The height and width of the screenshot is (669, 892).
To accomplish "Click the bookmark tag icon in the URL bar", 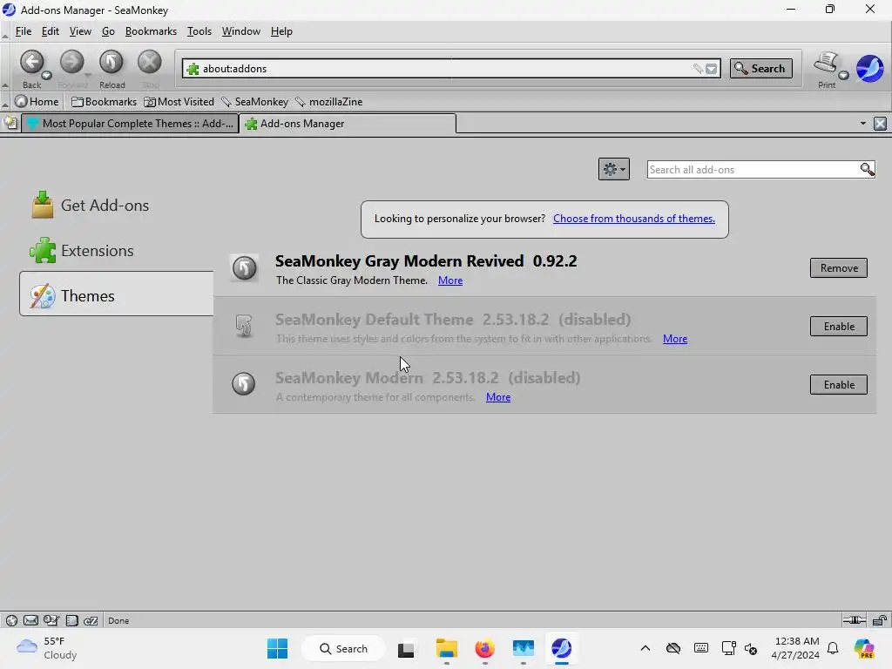I will click(x=698, y=69).
